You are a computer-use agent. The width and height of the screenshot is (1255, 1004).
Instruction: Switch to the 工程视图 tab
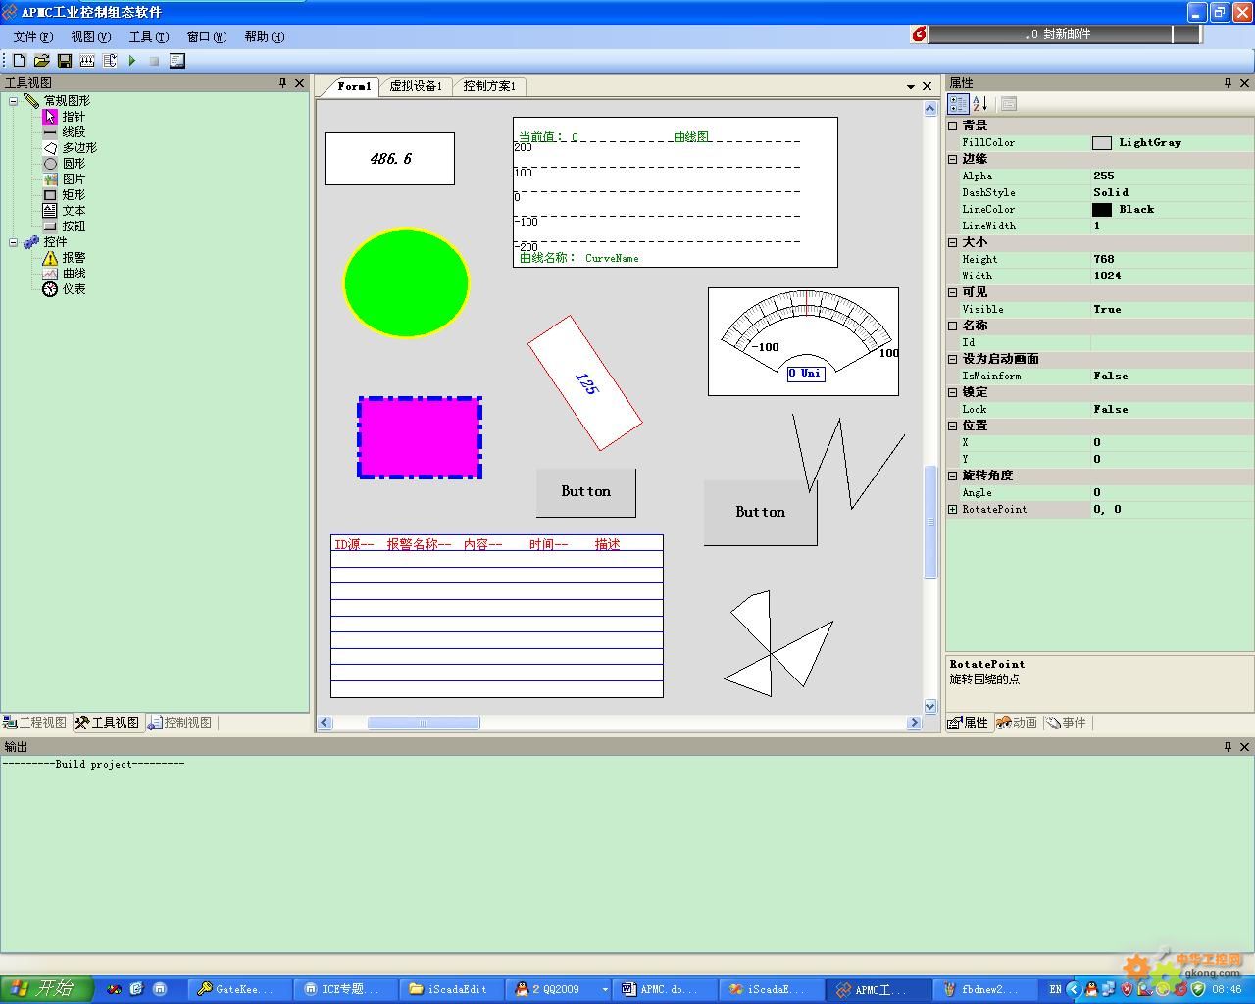click(x=35, y=723)
